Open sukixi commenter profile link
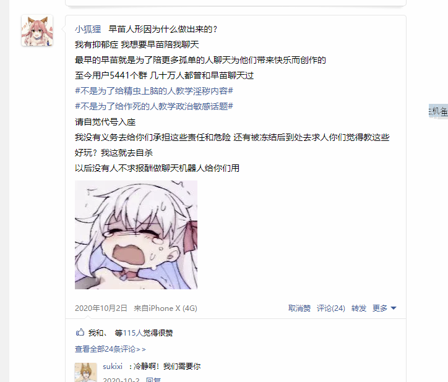The image size is (448, 382). [113, 367]
